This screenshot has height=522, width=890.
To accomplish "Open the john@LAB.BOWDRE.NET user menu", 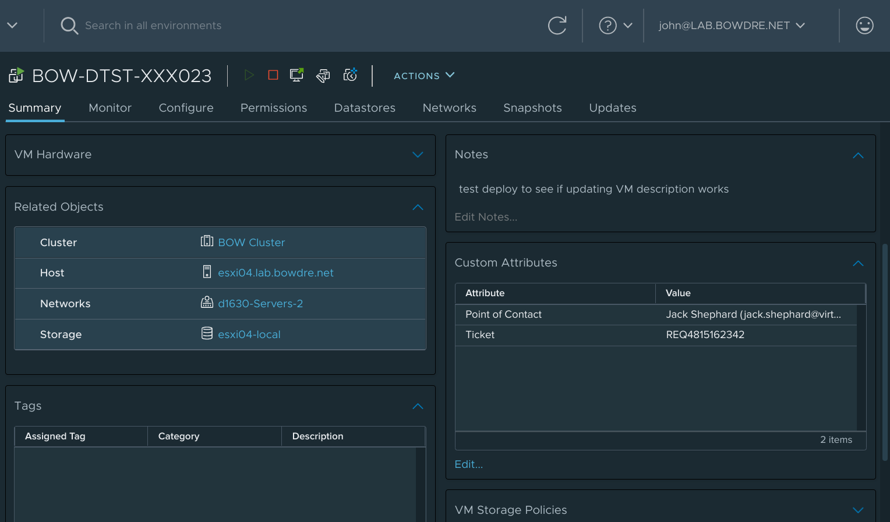I will tap(732, 26).
